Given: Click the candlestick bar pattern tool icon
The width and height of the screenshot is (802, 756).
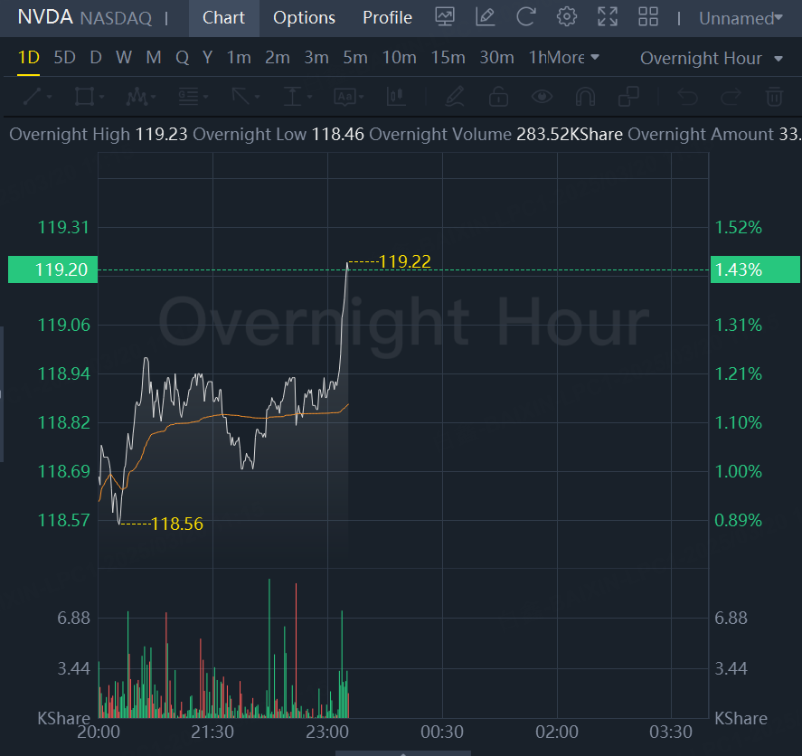Looking at the screenshot, I should coord(396,96).
